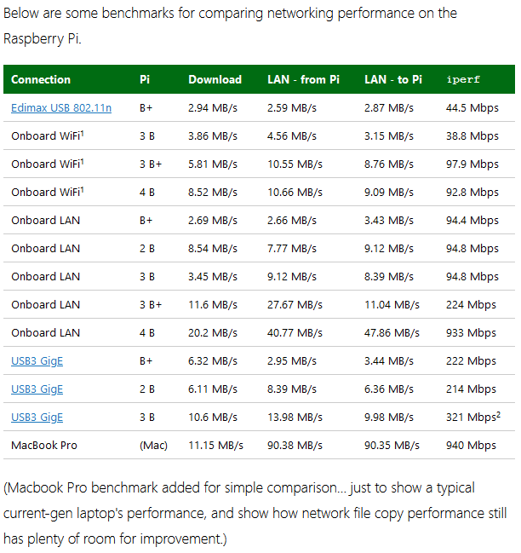The image size is (521, 553).
Task: Click the Download column header
Action: point(215,80)
